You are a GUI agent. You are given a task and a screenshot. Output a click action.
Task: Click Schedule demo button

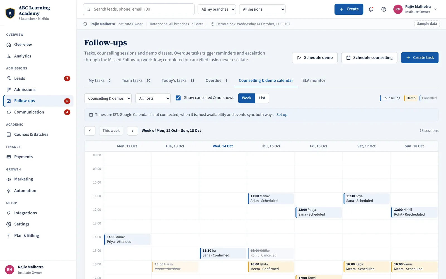click(x=315, y=57)
